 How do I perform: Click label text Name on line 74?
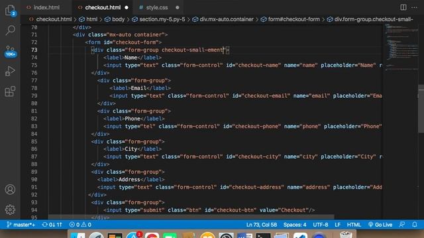131,58
